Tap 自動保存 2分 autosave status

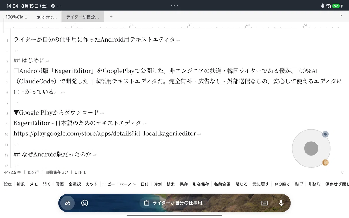[x=57, y=172]
